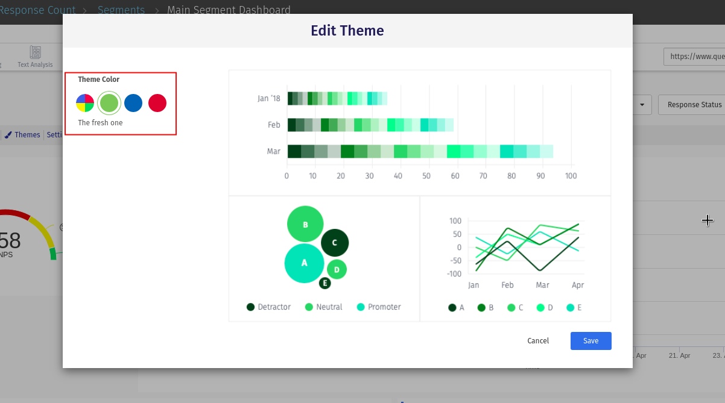Choose the multicolor theme option
This screenshot has width=725, height=403.
point(85,103)
